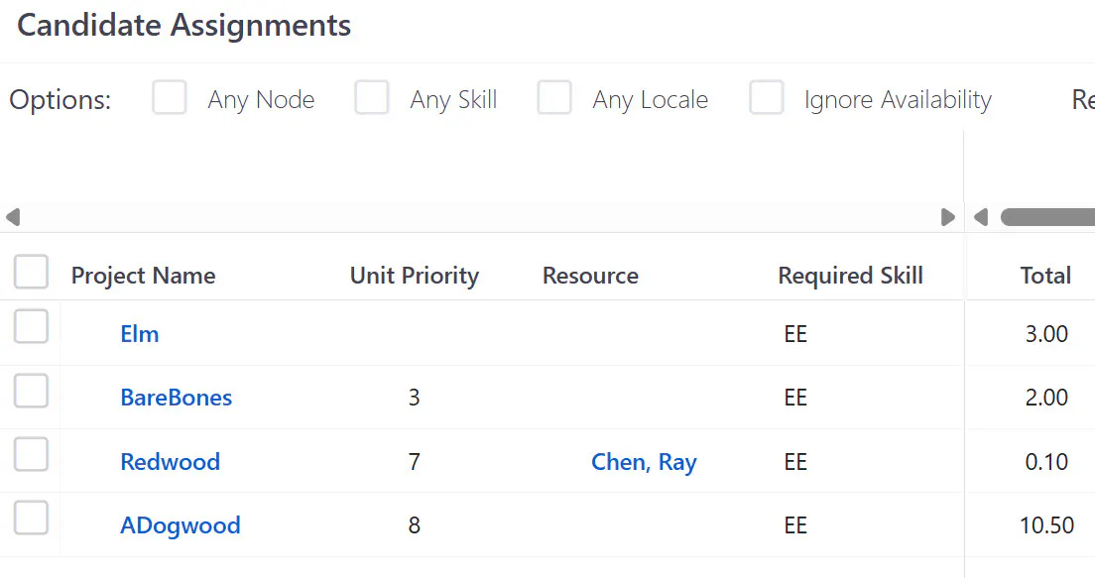Select the BareBones row checkbox

click(31, 391)
